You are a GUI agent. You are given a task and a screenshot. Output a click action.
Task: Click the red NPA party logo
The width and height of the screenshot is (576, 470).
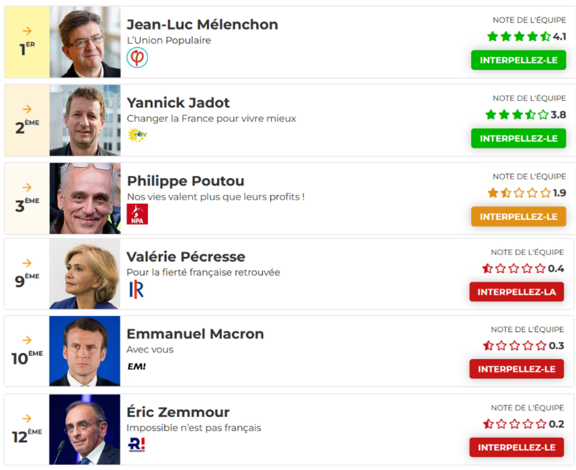point(137,214)
